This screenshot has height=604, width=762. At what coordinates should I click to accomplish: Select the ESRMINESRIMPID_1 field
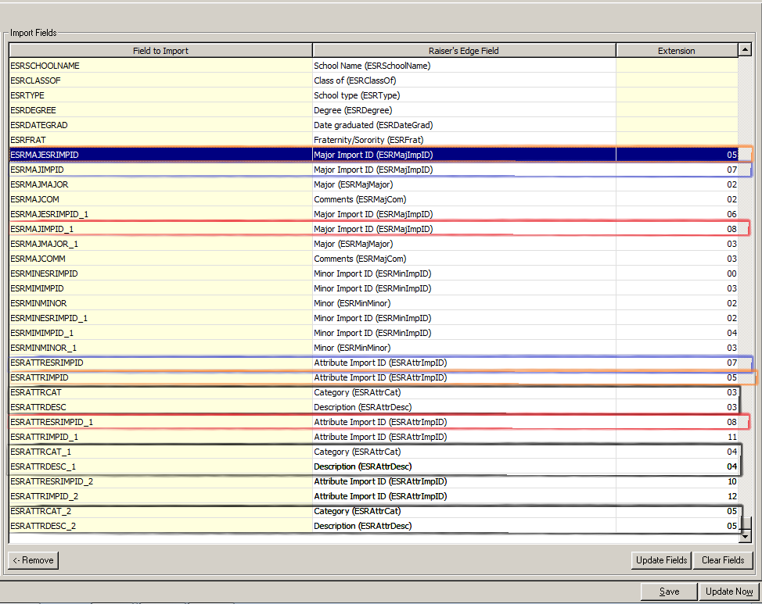tap(160, 318)
